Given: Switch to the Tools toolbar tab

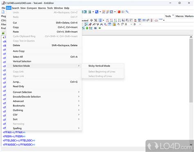Looking at the screenshot, I should coord(168,16).
